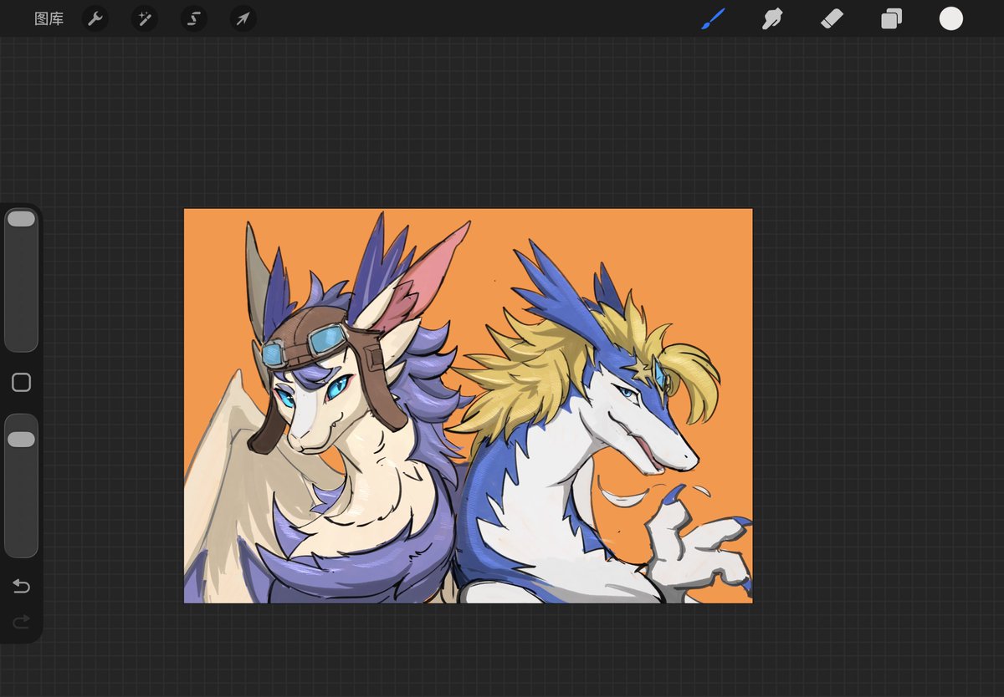Open the white color swatch picker
The width and height of the screenshot is (1004, 697).
click(x=951, y=18)
